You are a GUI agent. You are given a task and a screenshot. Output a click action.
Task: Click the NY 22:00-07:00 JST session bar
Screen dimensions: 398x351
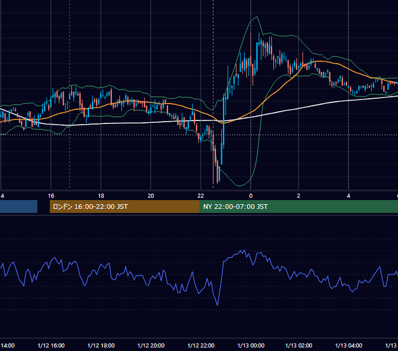298,207
